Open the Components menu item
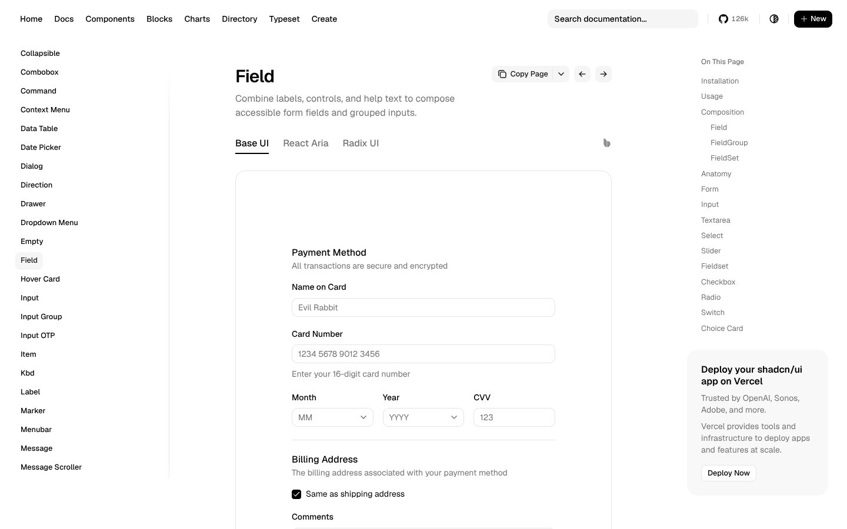847x529 pixels. click(x=110, y=19)
